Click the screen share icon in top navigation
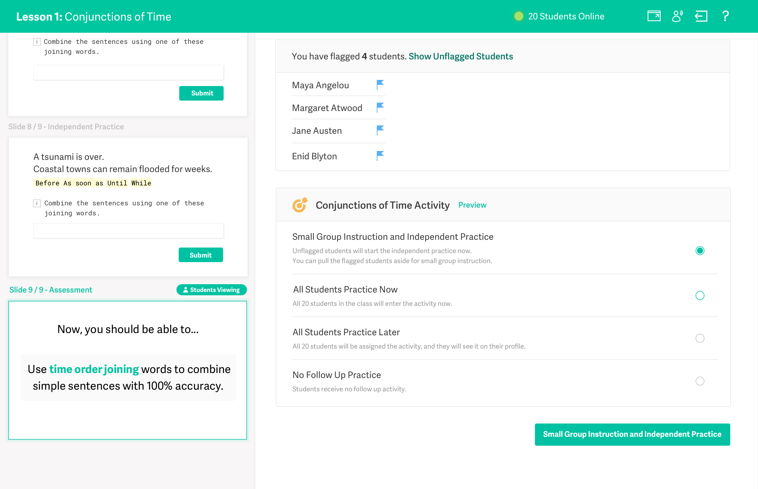758x489 pixels. click(x=654, y=17)
